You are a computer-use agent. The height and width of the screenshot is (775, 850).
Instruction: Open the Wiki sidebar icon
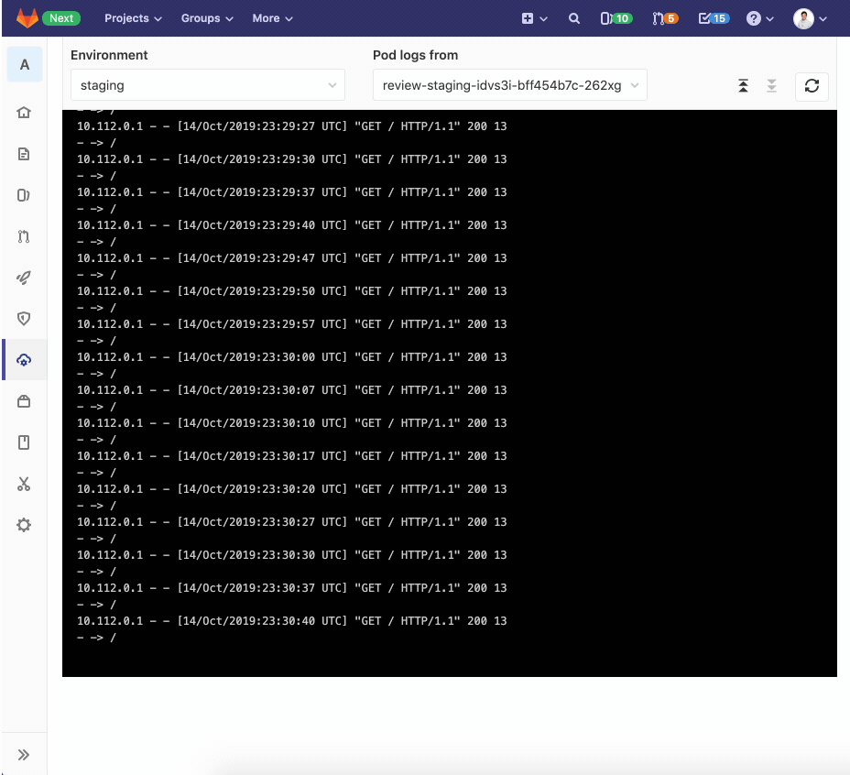(23, 442)
